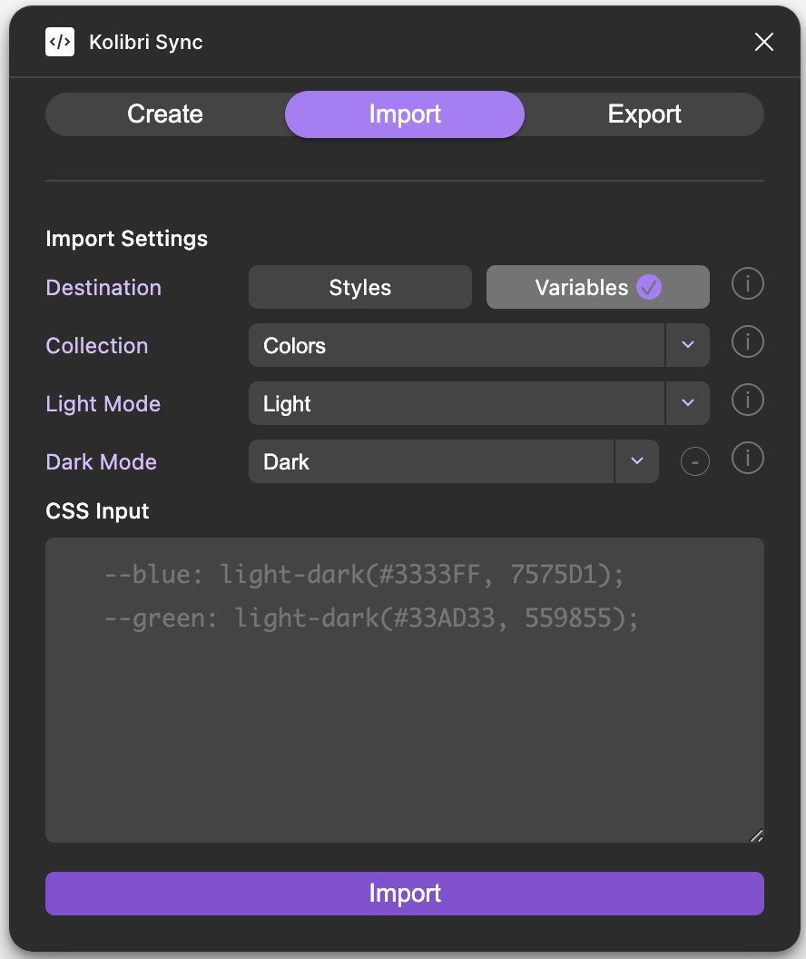Switch to the Create tab
The image size is (806, 959).
tap(165, 114)
